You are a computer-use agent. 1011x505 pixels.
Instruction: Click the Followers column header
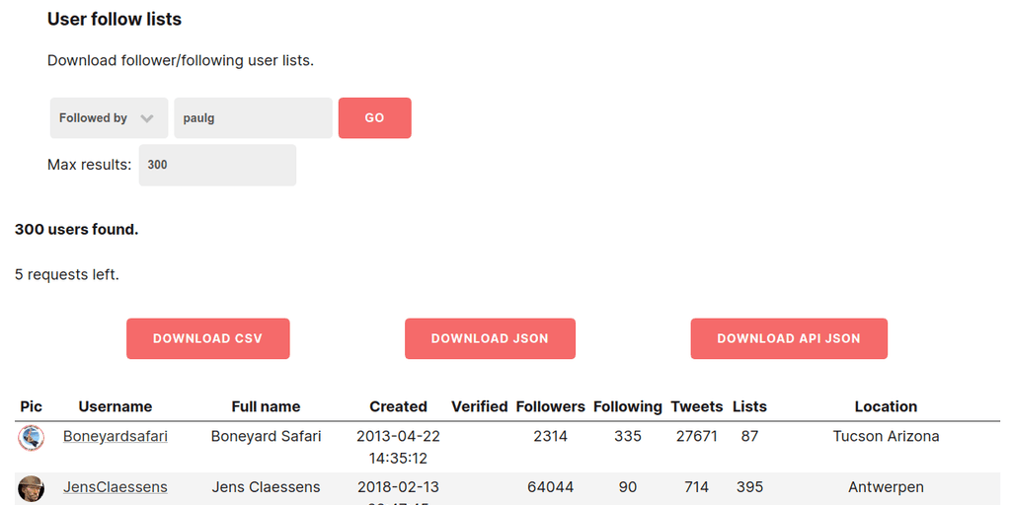point(550,406)
